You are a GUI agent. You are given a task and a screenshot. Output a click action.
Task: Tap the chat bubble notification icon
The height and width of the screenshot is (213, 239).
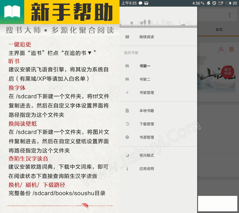pos(140,3)
